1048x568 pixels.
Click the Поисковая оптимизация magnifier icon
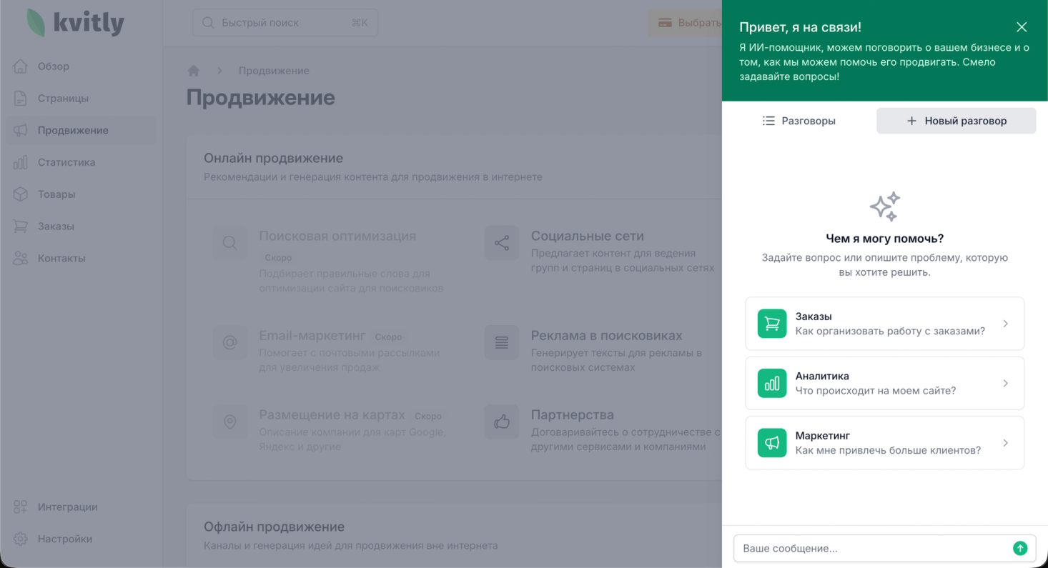pyautogui.click(x=230, y=243)
